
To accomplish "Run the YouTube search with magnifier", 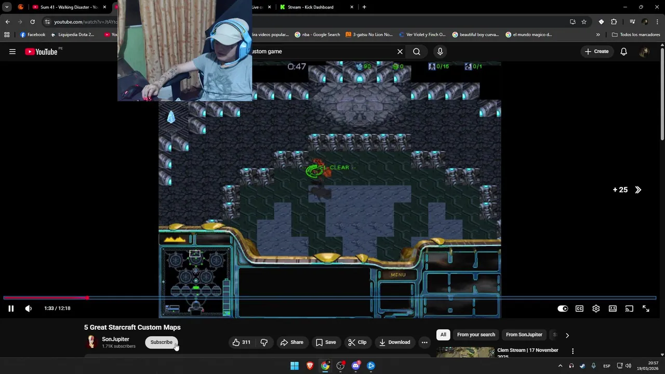I will point(417,51).
